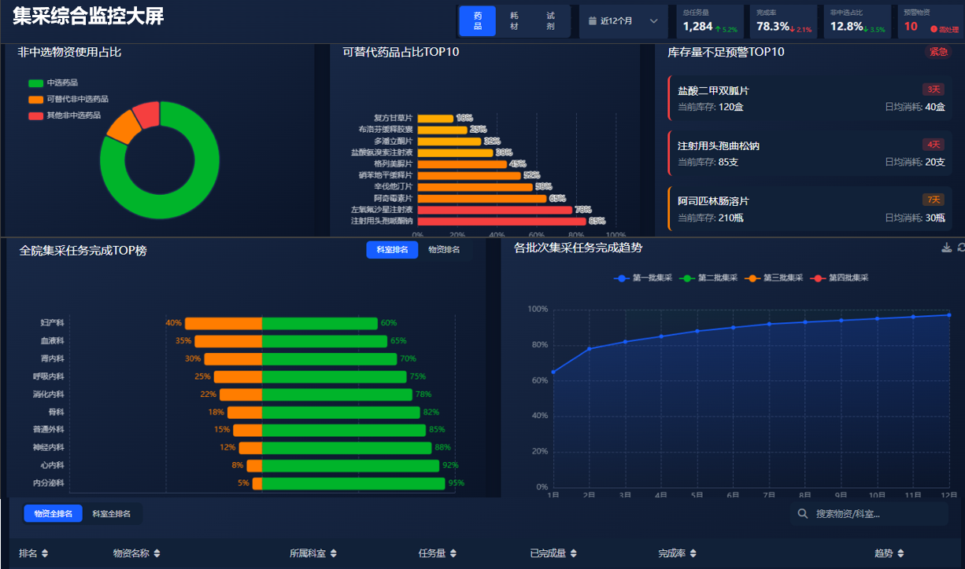This screenshot has width=965, height=569.
Task: Select the 科室全排名 ranking button
Action: click(112, 514)
